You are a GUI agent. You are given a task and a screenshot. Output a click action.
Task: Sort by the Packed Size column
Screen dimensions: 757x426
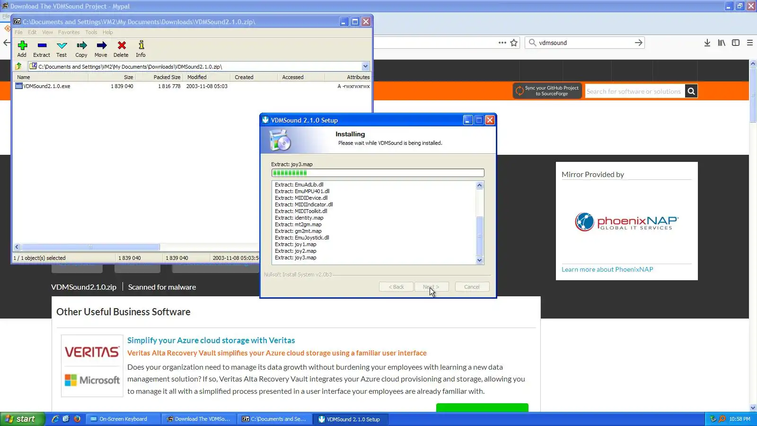[x=159, y=77]
